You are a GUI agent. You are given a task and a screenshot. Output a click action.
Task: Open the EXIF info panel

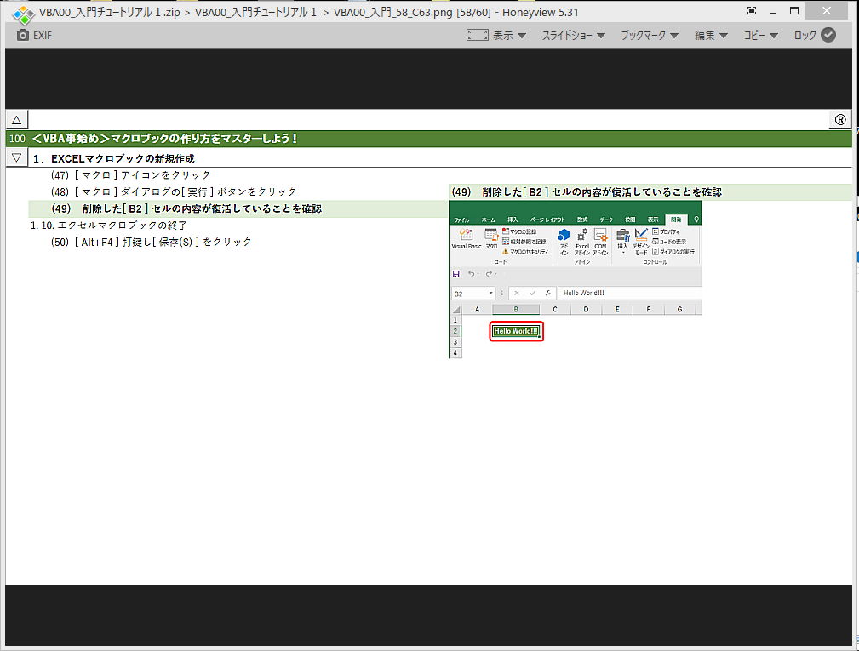click(x=34, y=35)
